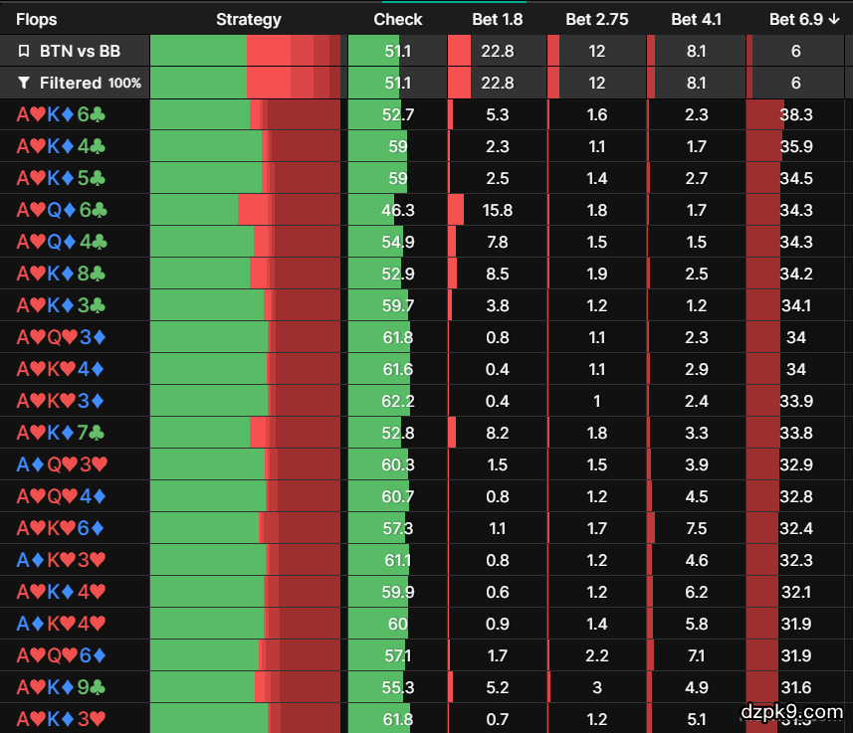Screen dimensions: 853x733
Task: Click the BTN vs BB strategy bar
Action: click(245, 51)
